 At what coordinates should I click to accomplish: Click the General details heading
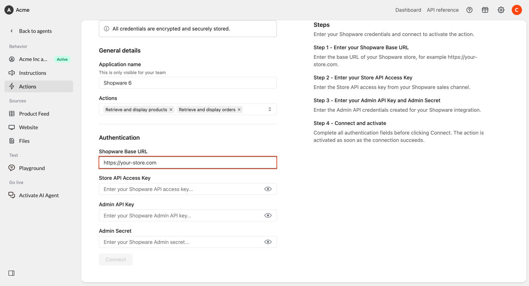tap(120, 50)
